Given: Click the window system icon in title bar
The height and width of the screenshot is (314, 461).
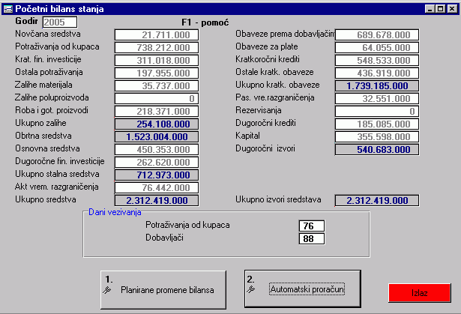Looking at the screenshot, I should point(8,9).
